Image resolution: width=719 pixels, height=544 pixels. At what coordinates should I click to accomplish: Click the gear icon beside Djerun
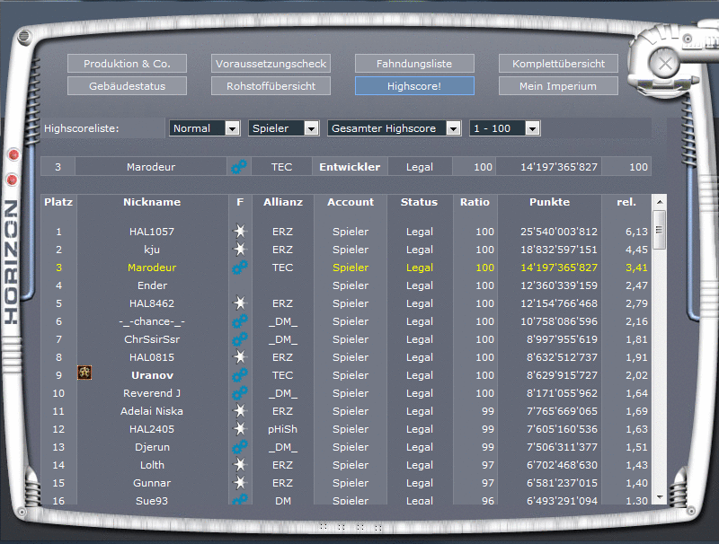[x=239, y=447]
